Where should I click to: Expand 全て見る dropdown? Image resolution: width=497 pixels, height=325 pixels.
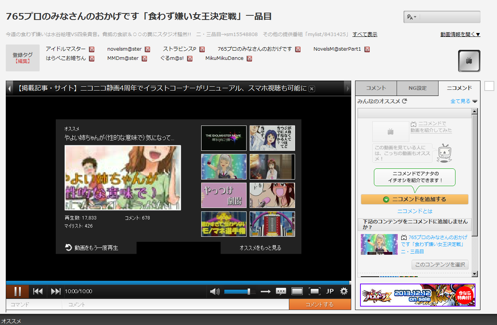click(464, 101)
